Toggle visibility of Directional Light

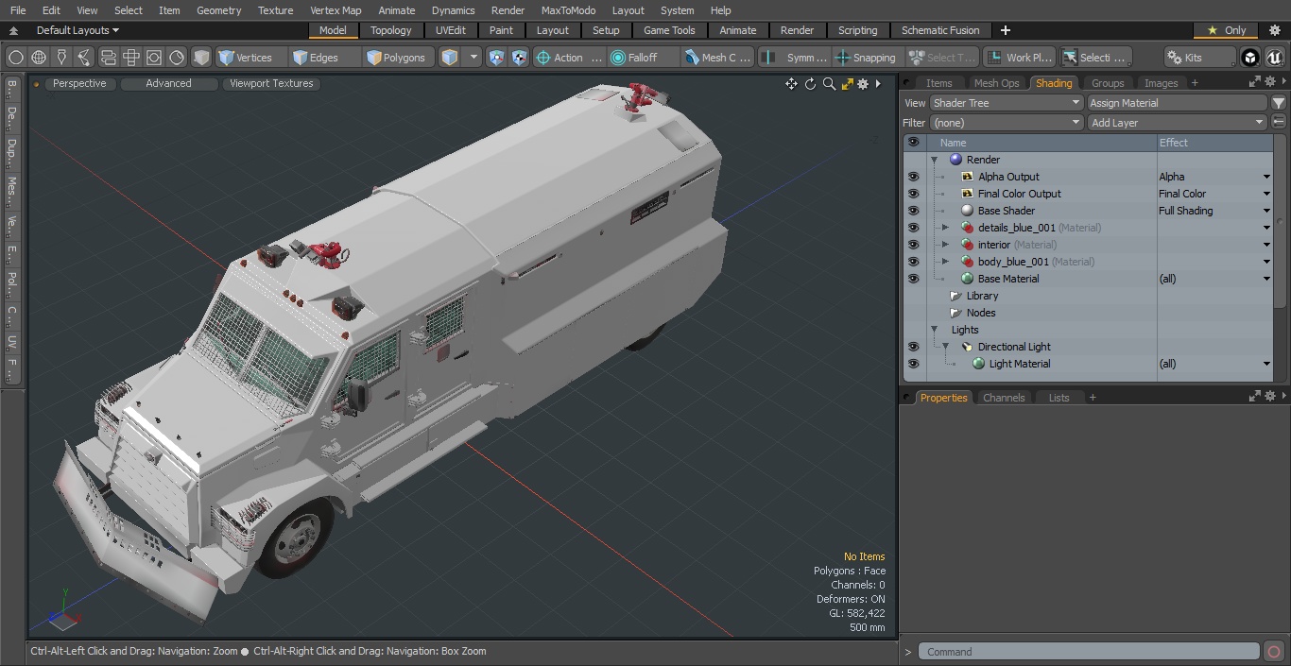point(913,347)
